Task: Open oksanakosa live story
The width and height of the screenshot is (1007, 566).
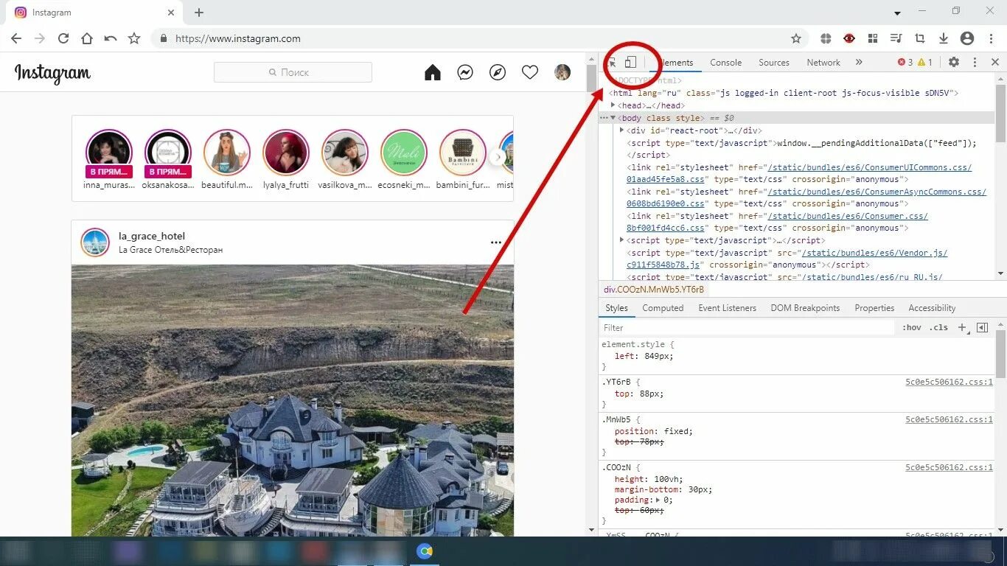Action: pyautogui.click(x=168, y=153)
